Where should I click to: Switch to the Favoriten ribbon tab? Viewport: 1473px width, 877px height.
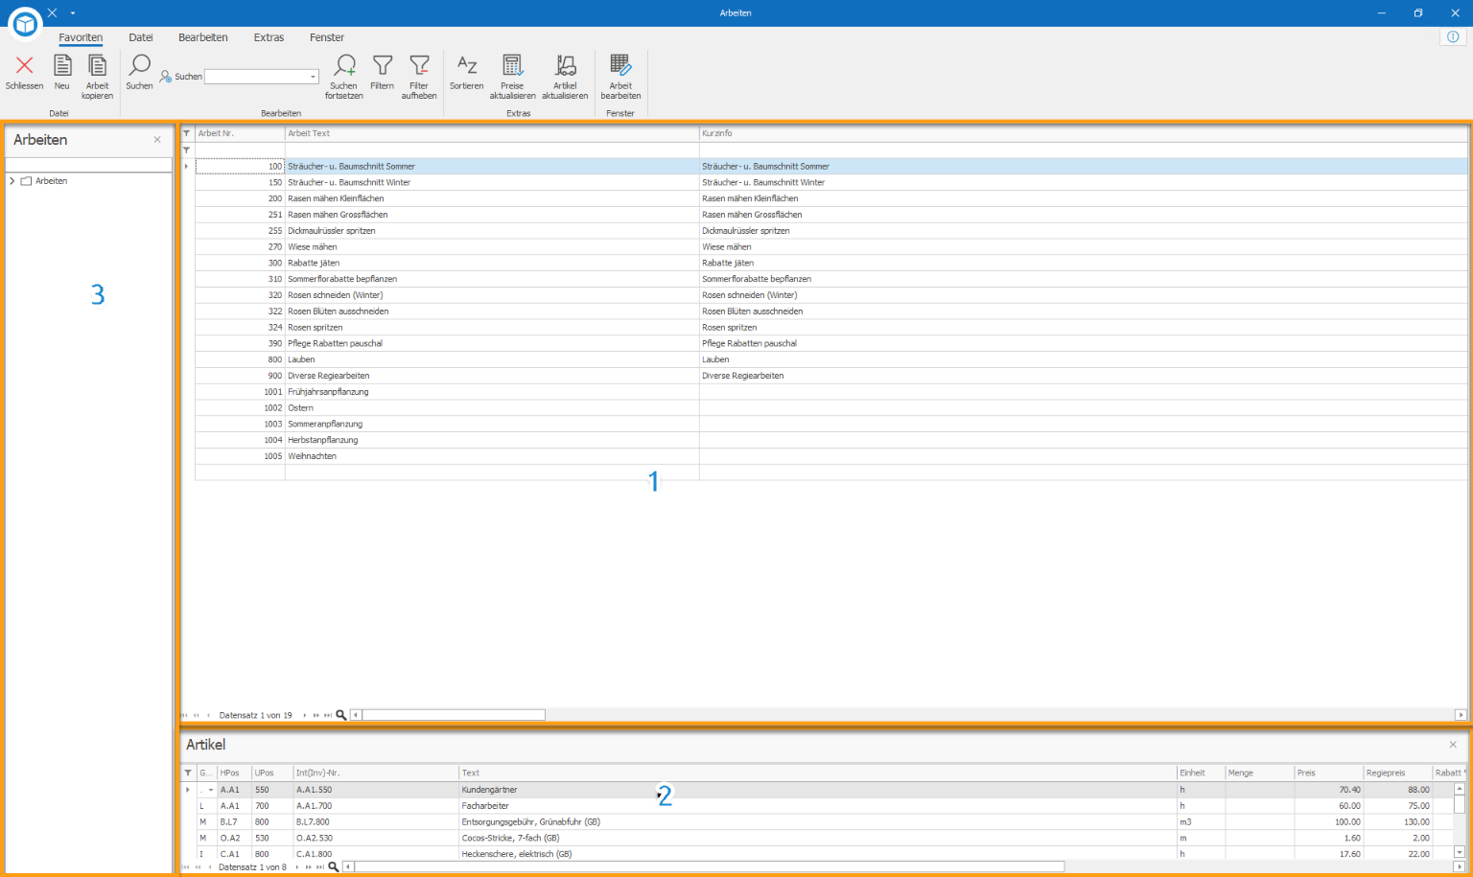coord(81,37)
